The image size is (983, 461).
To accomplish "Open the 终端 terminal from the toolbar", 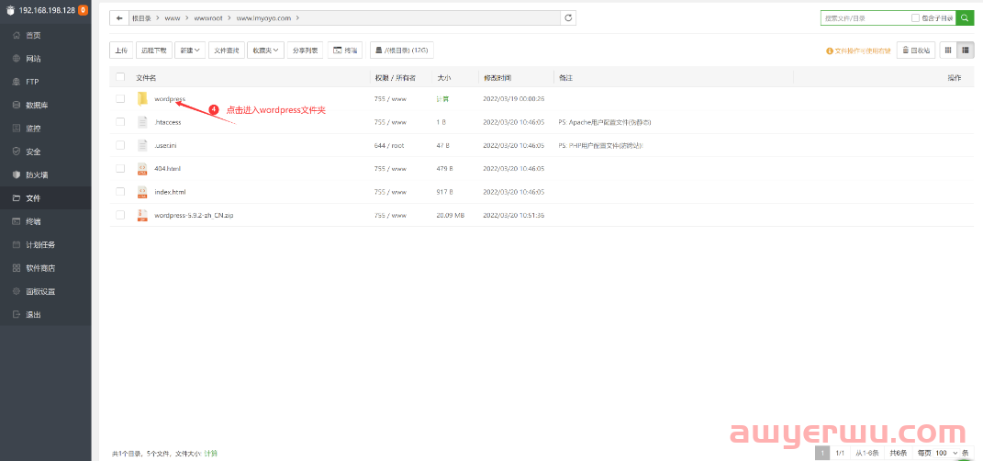I will [345, 51].
